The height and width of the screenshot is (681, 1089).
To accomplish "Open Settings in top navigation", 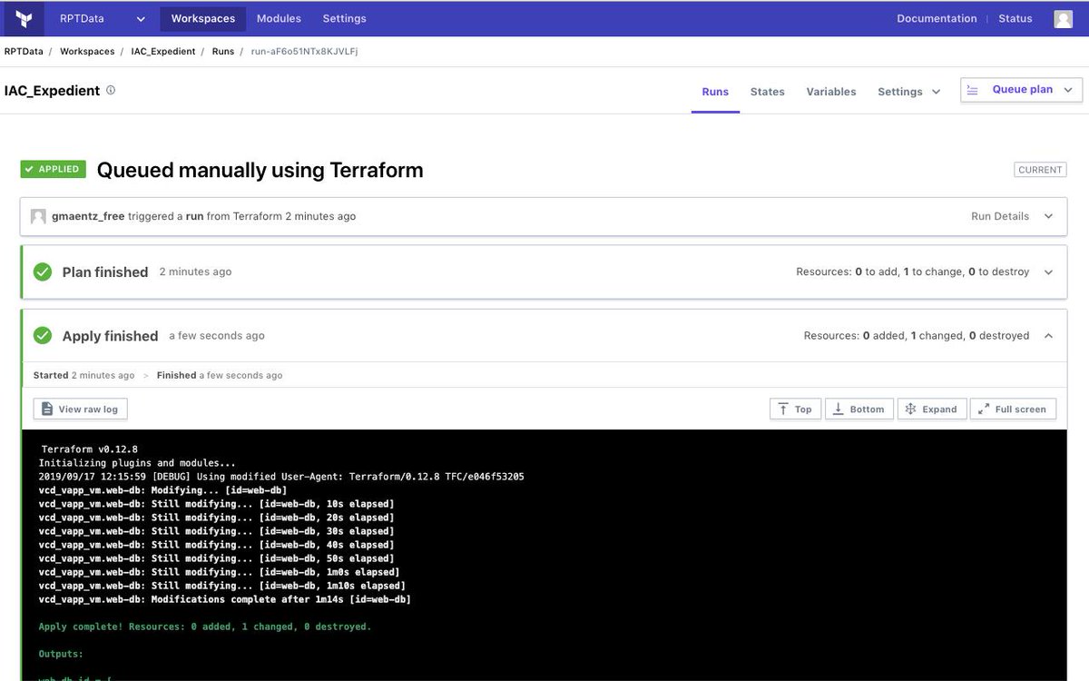I will (345, 18).
